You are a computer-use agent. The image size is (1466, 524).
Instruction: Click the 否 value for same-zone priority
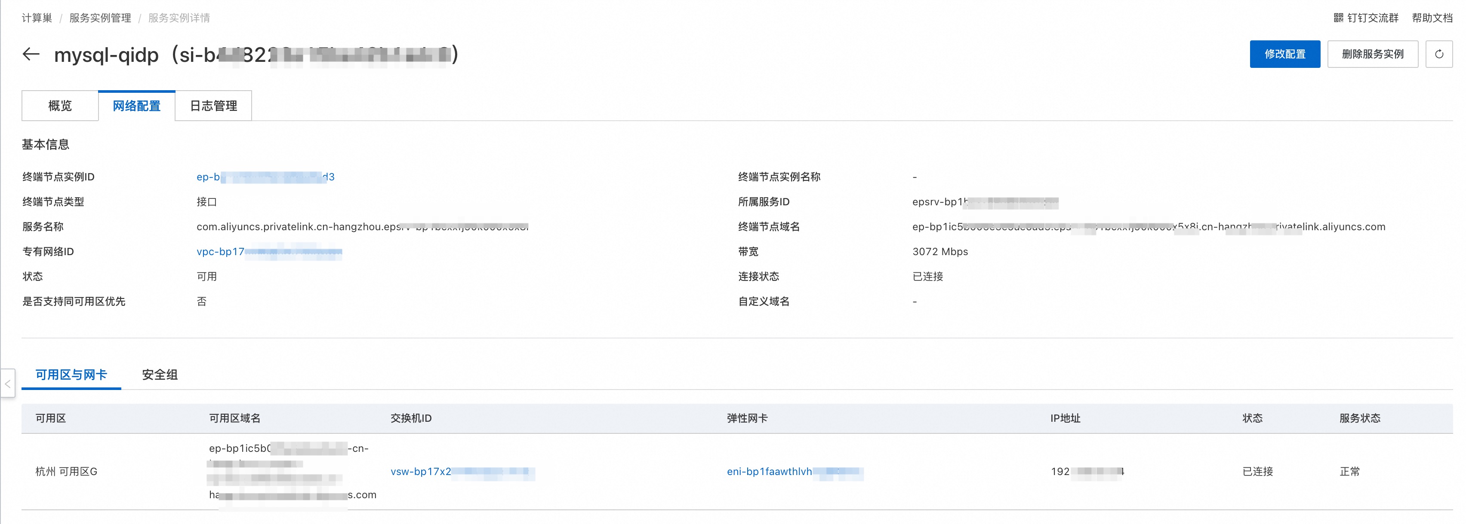tap(201, 302)
